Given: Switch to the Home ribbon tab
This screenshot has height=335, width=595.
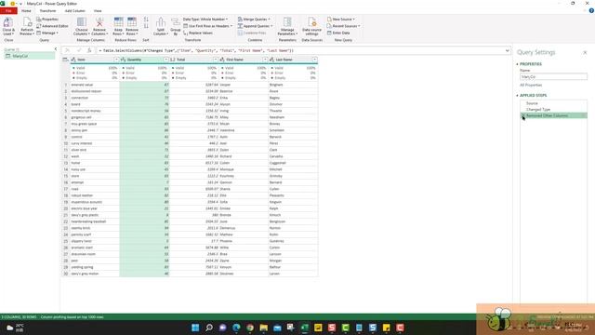Looking at the screenshot, I should coord(26,10).
